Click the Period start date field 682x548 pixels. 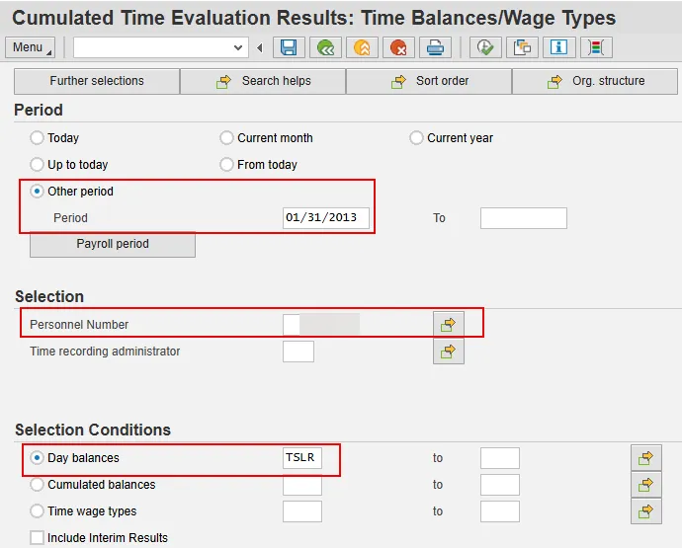pos(326,218)
